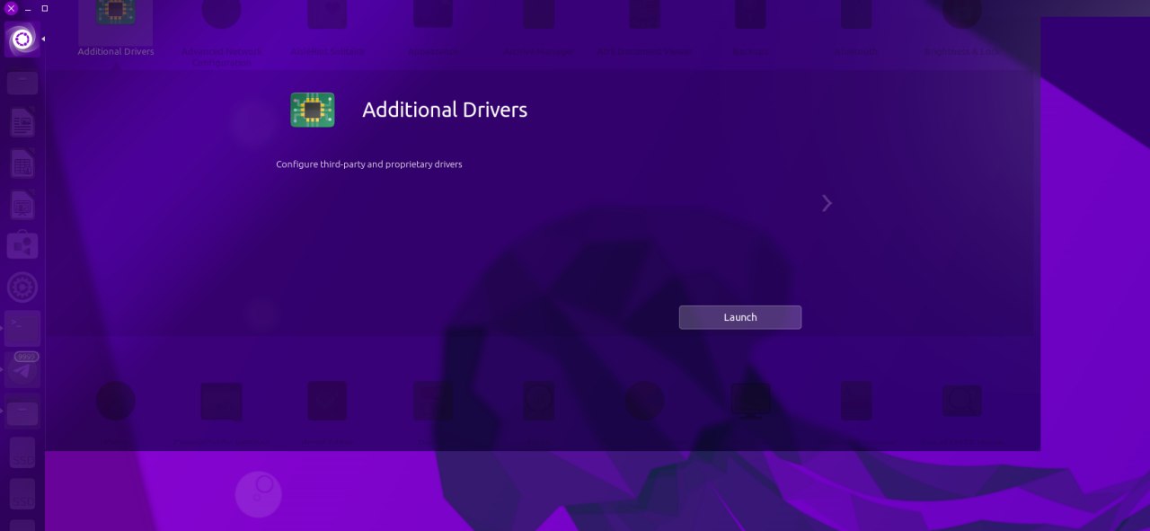
Task: Click "Configure third-party and proprietary drivers" description
Action: 369,164
